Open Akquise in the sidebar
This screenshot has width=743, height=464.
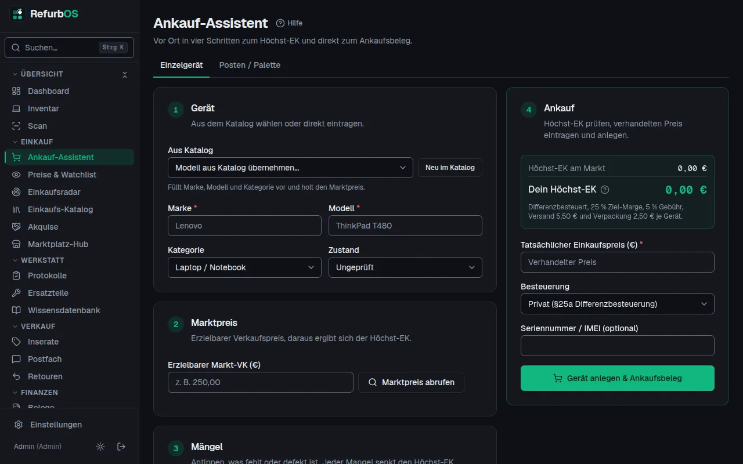[x=69, y=227]
